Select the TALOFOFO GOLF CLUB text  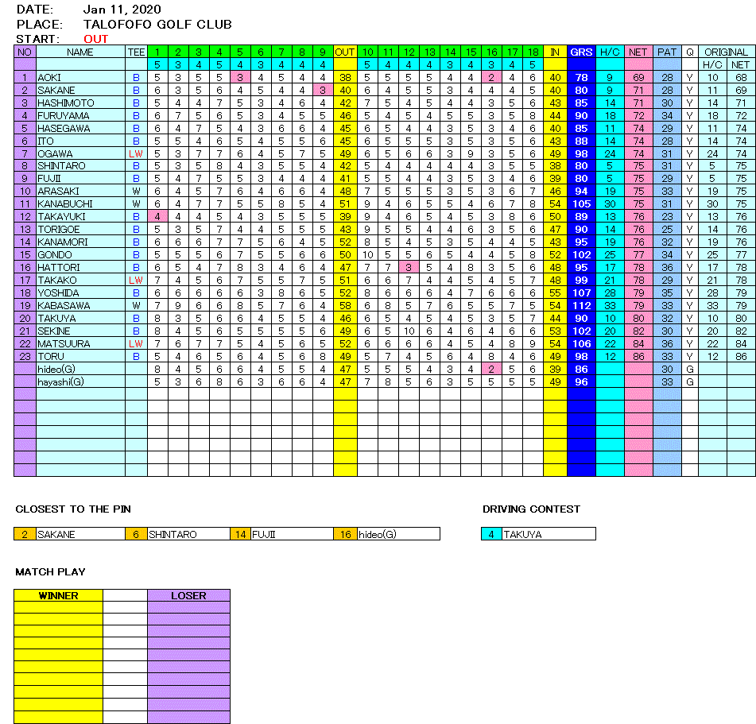[157, 25]
